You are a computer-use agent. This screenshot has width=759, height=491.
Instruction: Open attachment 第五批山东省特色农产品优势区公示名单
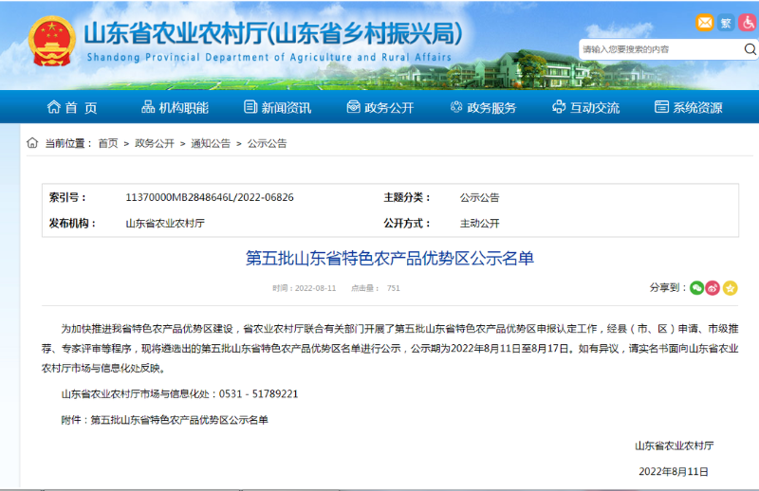click(179, 419)
